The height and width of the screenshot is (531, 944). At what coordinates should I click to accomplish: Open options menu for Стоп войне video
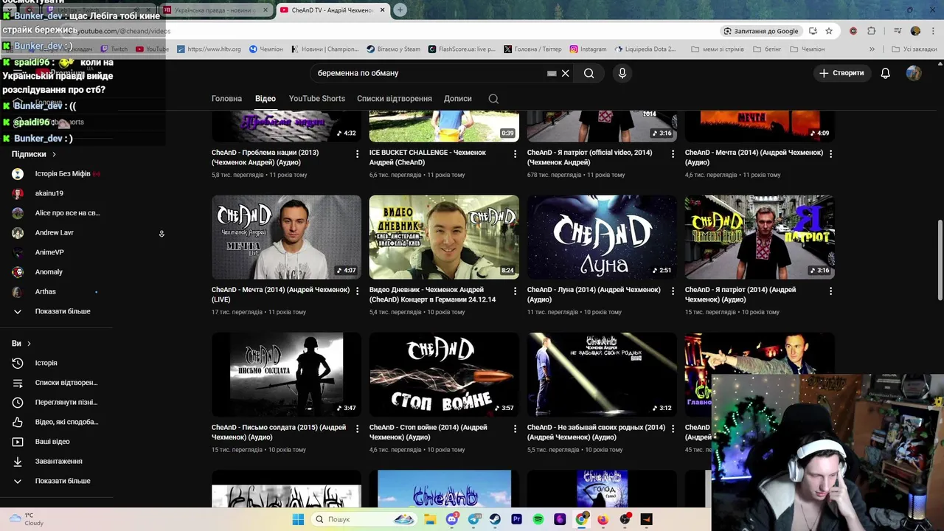click(x=515, y=428)
